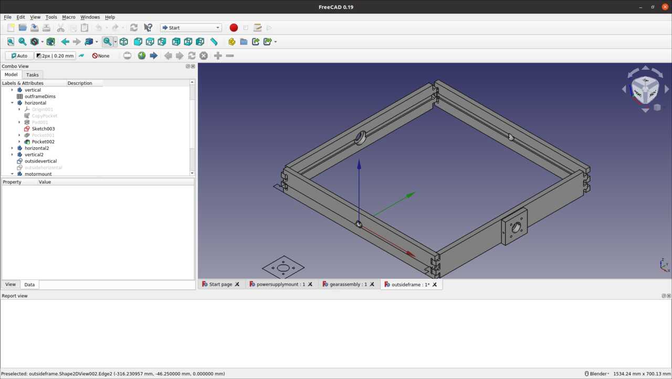The image size is (672, 379).
Task: Set the right view cube icon
Action: tap(162, 41)
